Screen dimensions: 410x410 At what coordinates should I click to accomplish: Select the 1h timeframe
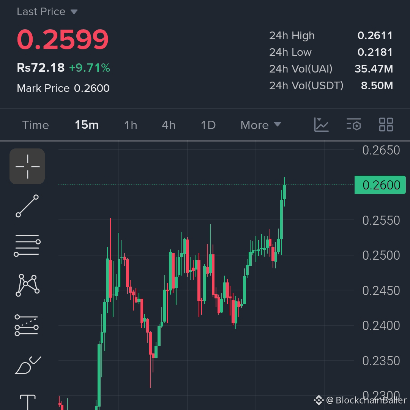(131, 125)
